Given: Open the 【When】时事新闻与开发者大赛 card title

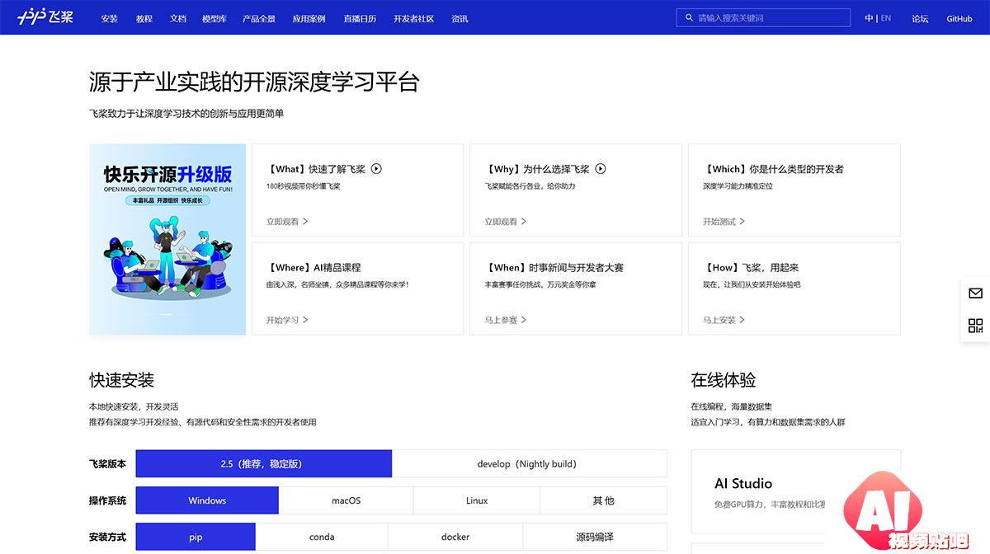Looking at the screenshot, I should click(x=554, y=268).
